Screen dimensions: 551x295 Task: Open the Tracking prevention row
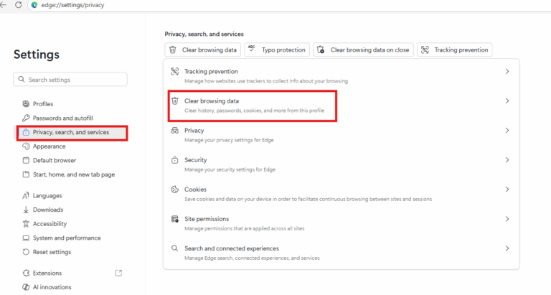pos(342,75)
